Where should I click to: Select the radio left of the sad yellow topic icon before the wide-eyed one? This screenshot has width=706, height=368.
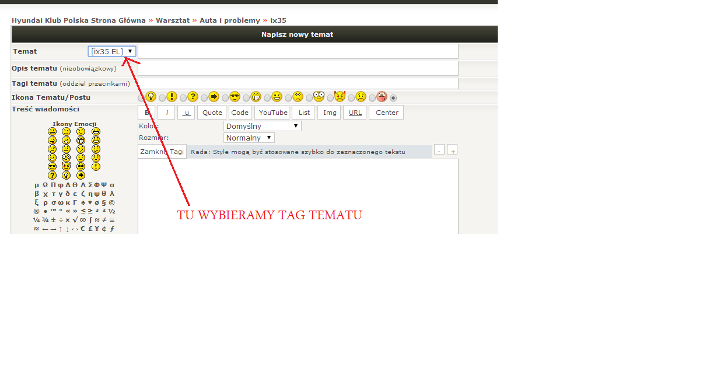288,98
